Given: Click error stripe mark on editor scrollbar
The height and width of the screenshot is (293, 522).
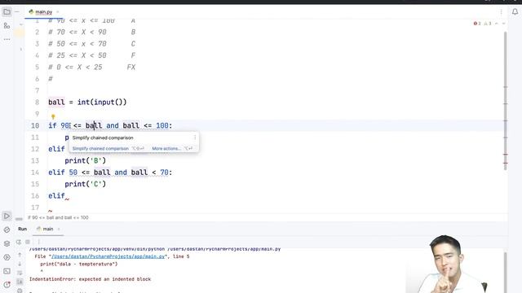Looking at the screenshot, I should [x=506, y=155].
